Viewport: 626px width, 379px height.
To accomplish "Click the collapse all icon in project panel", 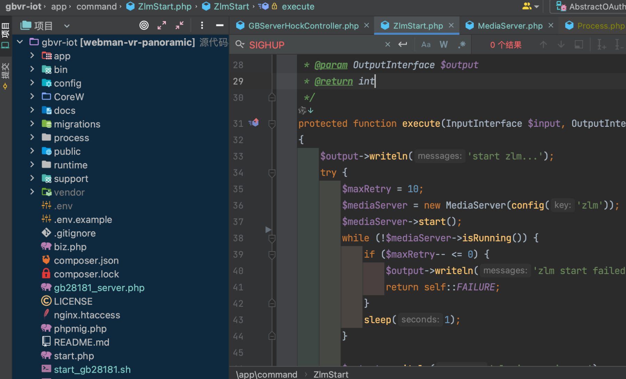I will 179,25.
